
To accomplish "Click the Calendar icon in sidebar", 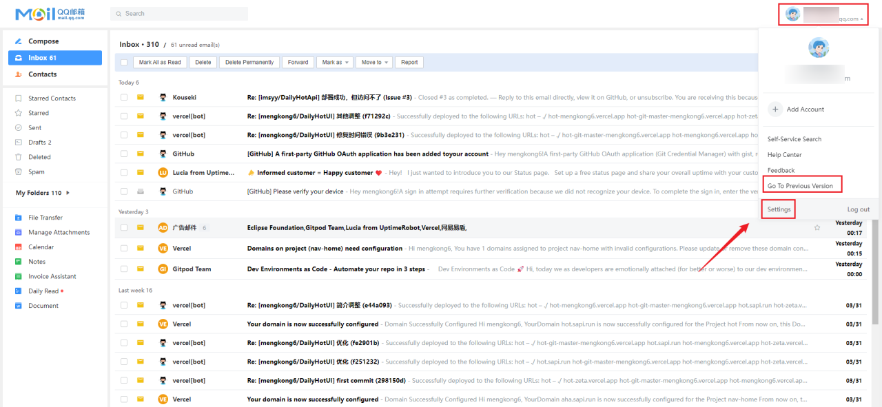I will pyautogui.click(x=19, y=247).
